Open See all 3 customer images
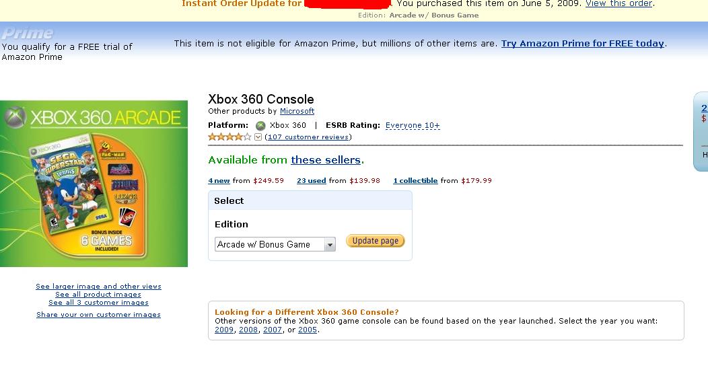Image resolution: width=708 pixels, height=372 pixels. tap(98, 302)
